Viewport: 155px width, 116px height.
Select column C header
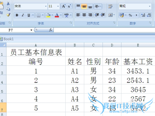(93, 45)
